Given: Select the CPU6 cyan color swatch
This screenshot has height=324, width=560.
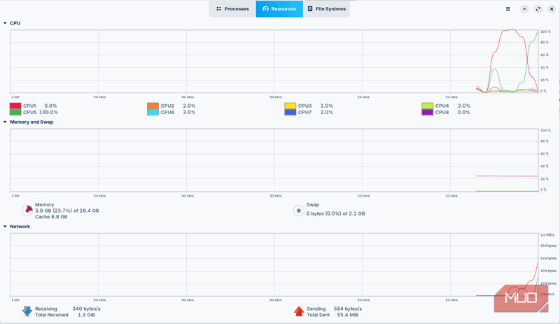Looking at the screenshot, I should click(x=153, y=112).
